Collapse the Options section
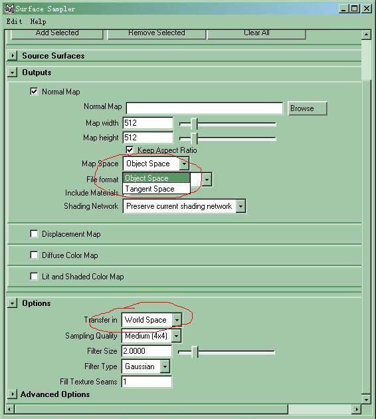This screenshot has height=419, width=376. point(12,303)
